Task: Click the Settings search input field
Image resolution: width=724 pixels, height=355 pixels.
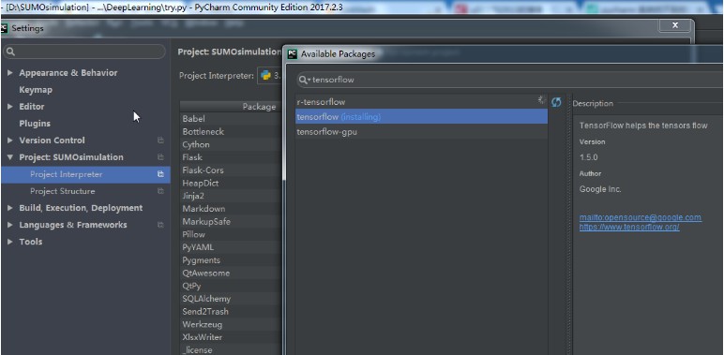Action: pos(84,52)
